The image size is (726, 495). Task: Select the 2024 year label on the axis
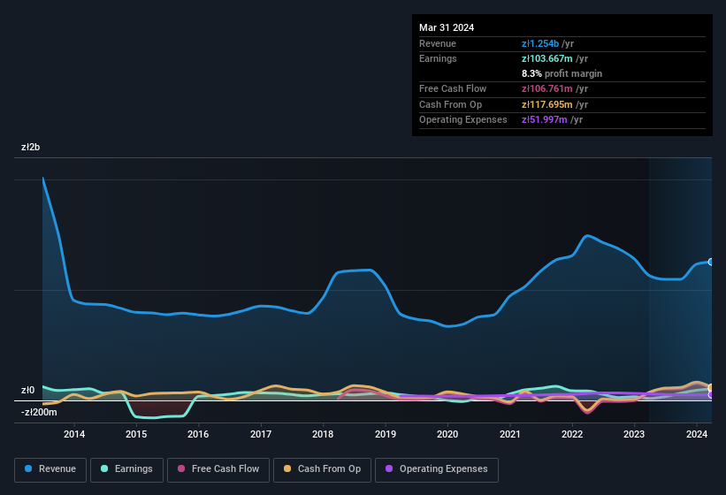click(x=697, y=434)
